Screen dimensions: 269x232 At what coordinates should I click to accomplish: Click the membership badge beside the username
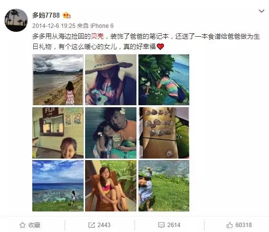67,15
